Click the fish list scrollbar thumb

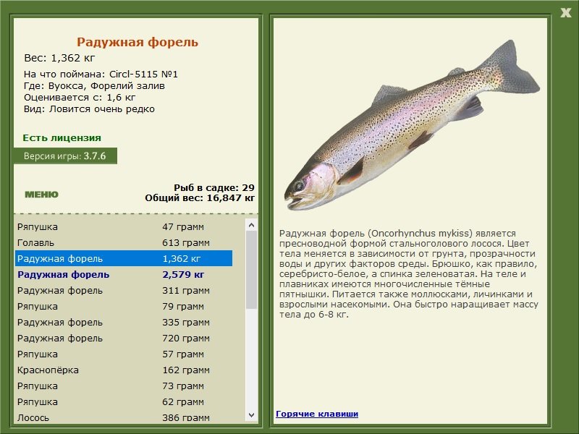point(251,270)
